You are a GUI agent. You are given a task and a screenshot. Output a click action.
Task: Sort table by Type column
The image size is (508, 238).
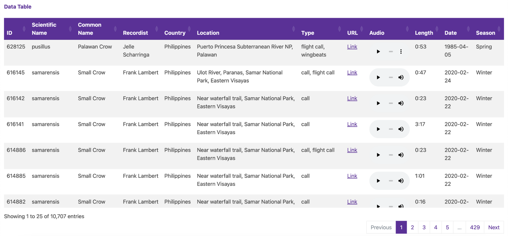(x=321, y=29)
